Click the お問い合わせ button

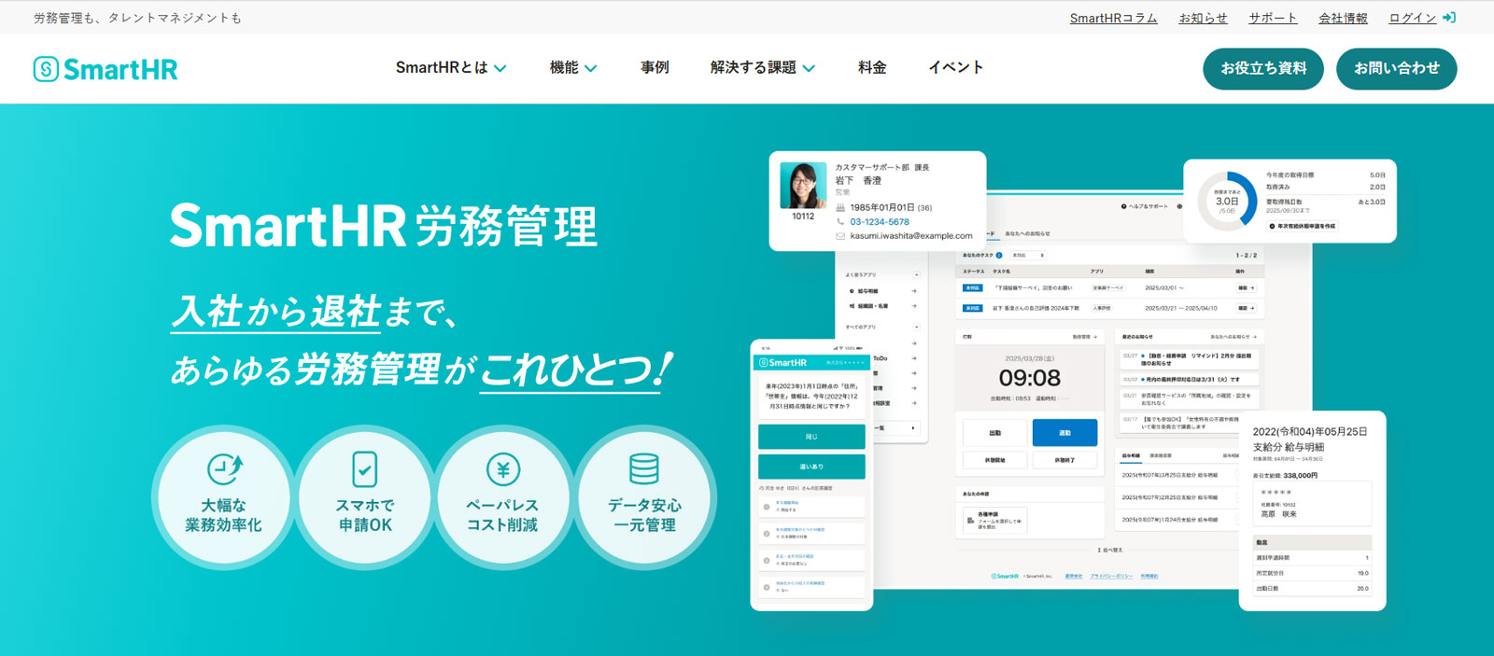pyautogui.click(x=1397, y=68)
